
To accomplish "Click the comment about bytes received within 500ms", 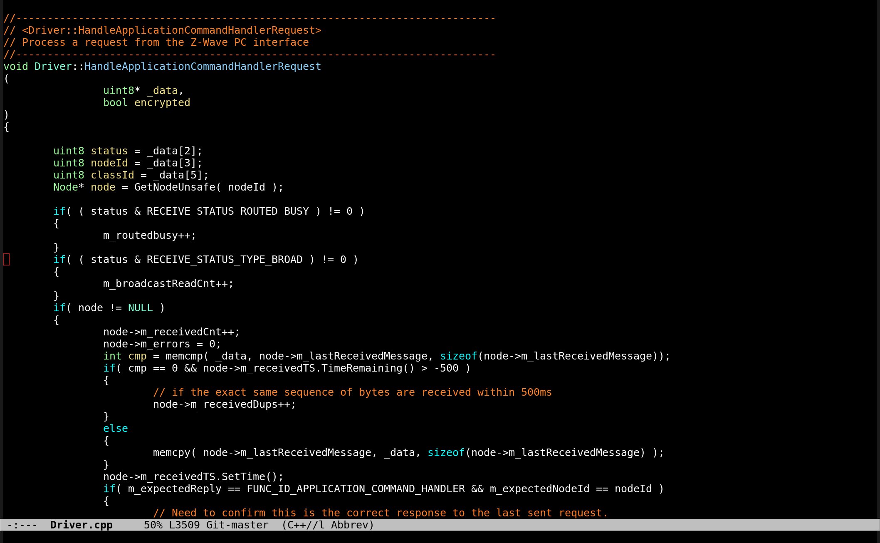I will [352, 392].
